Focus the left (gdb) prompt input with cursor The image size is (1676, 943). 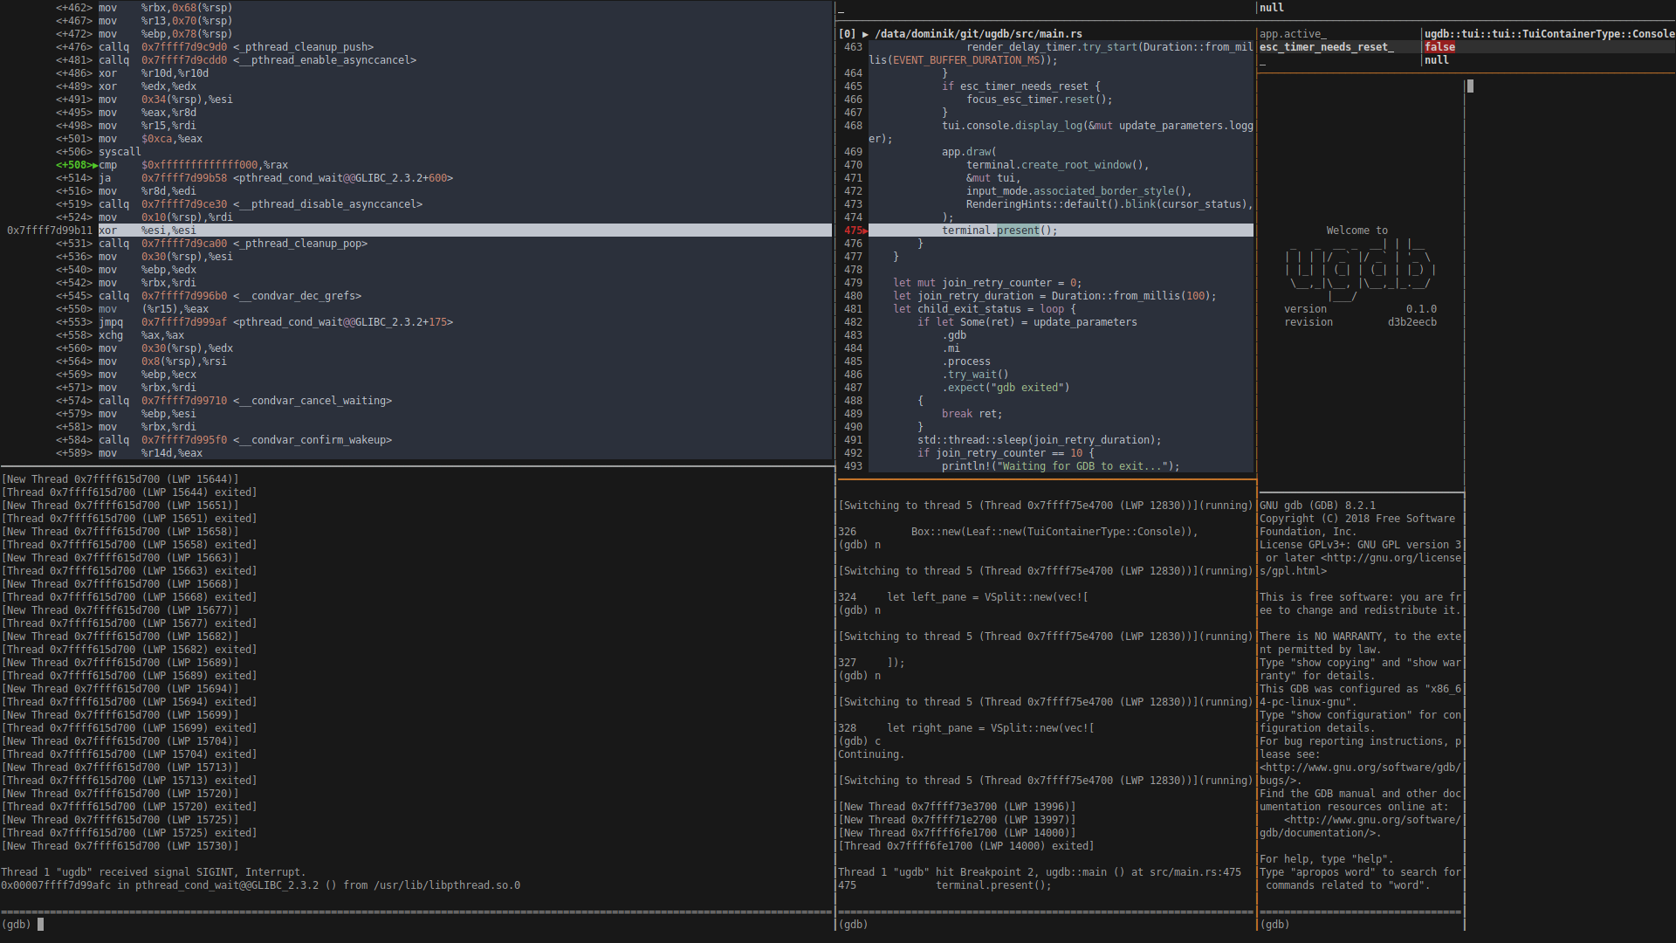pos(40,924)
